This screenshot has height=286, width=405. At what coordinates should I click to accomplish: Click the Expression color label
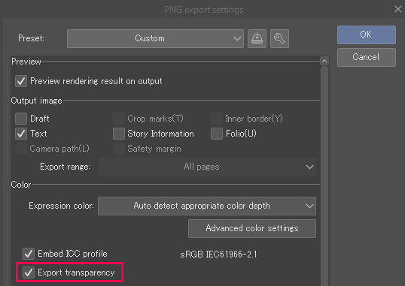(x=61, y=206)
